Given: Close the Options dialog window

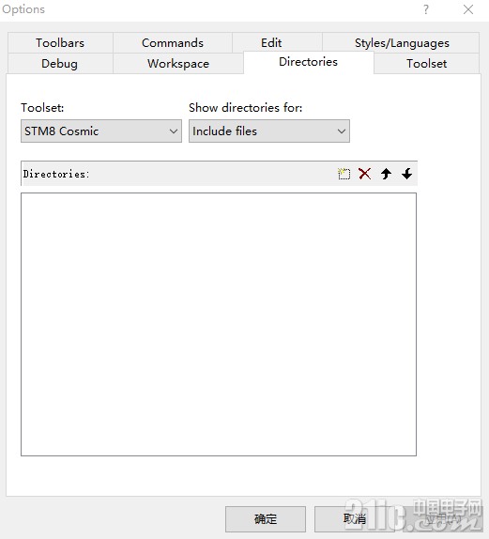Looking at the screenshot, I should [468, 9].
